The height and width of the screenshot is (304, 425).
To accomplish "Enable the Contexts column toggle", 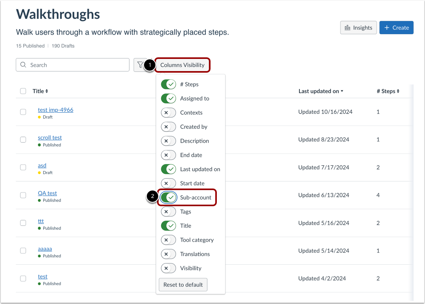I will (x=168, y=112).
